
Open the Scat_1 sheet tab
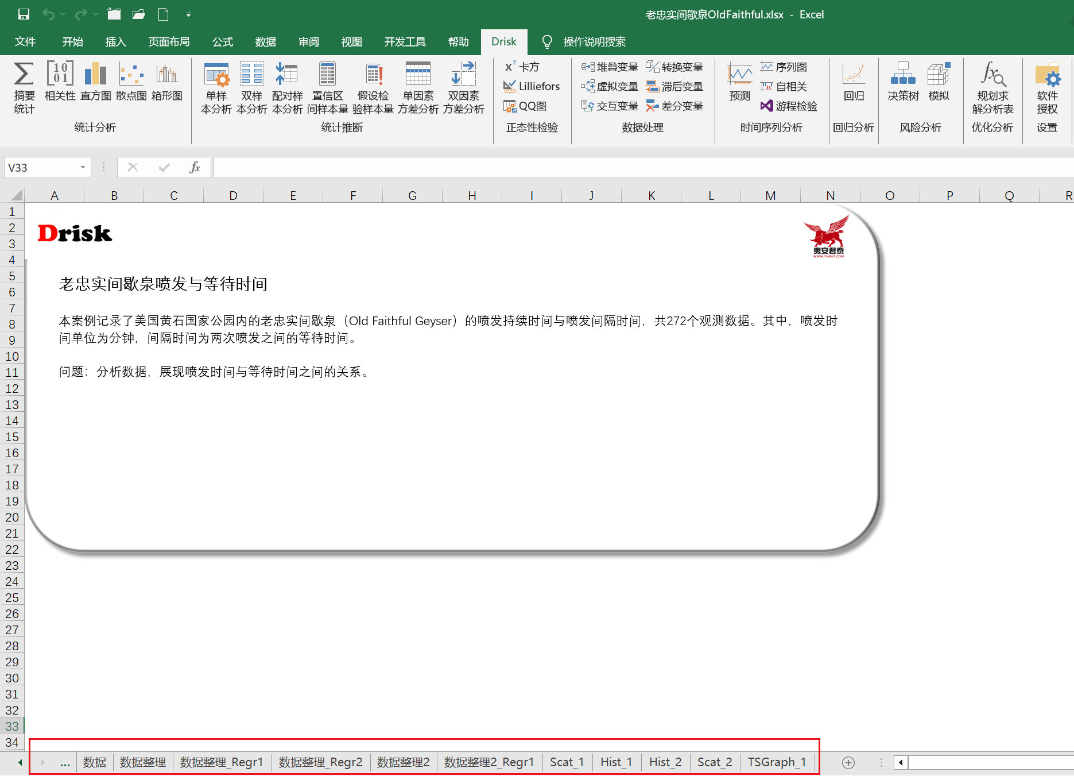(x=567, y=762)
